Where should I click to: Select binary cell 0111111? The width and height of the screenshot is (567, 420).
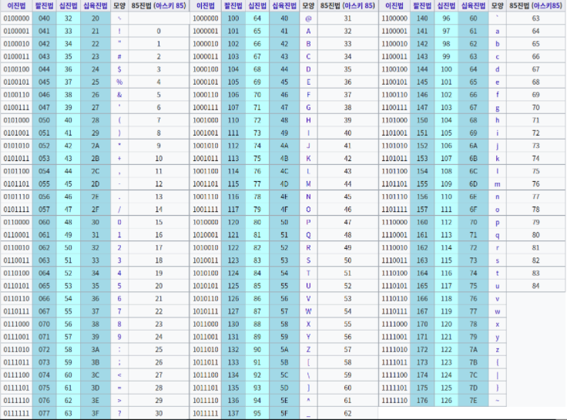[x=16, y=413]
